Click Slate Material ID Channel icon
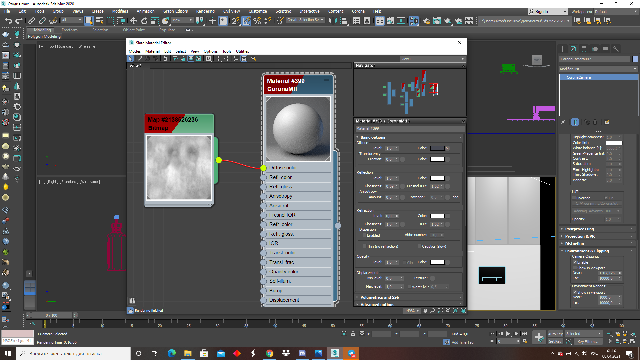This screenshot has height=360, width=640. click(208, 59)
